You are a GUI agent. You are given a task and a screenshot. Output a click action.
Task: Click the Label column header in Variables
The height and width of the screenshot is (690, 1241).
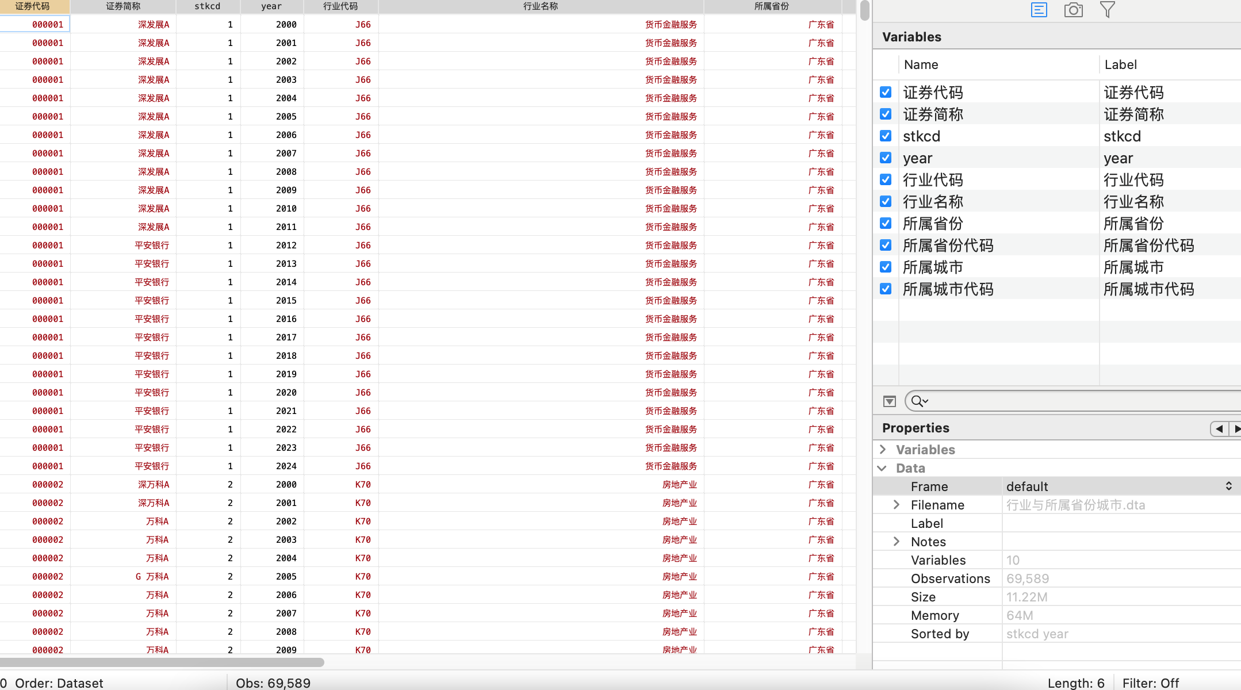click(x=1120, y=65)
